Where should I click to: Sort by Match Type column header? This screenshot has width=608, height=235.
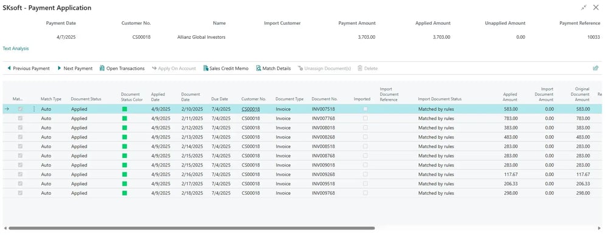(x=51, y=99)
